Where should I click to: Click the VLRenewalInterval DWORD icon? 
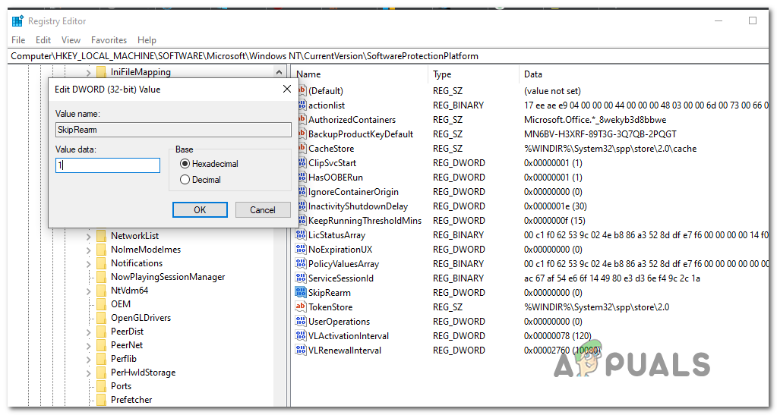(x=300, y=350)
